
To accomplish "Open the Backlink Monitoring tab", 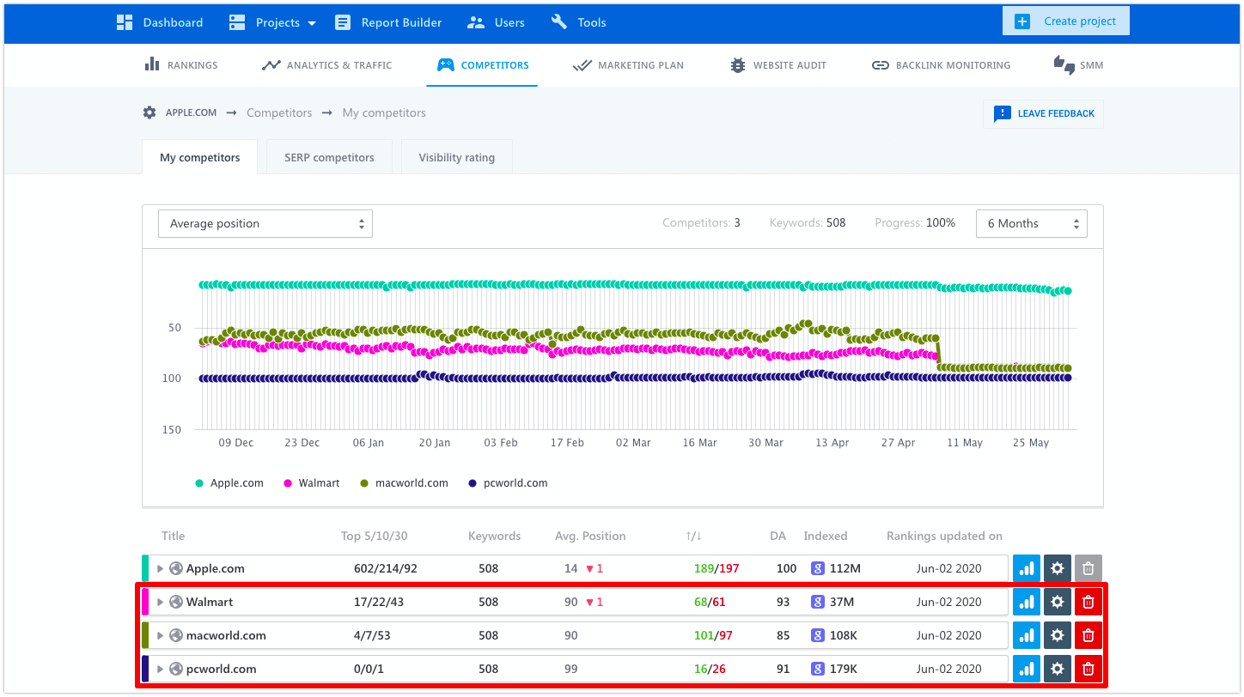I will coord(941,65).
